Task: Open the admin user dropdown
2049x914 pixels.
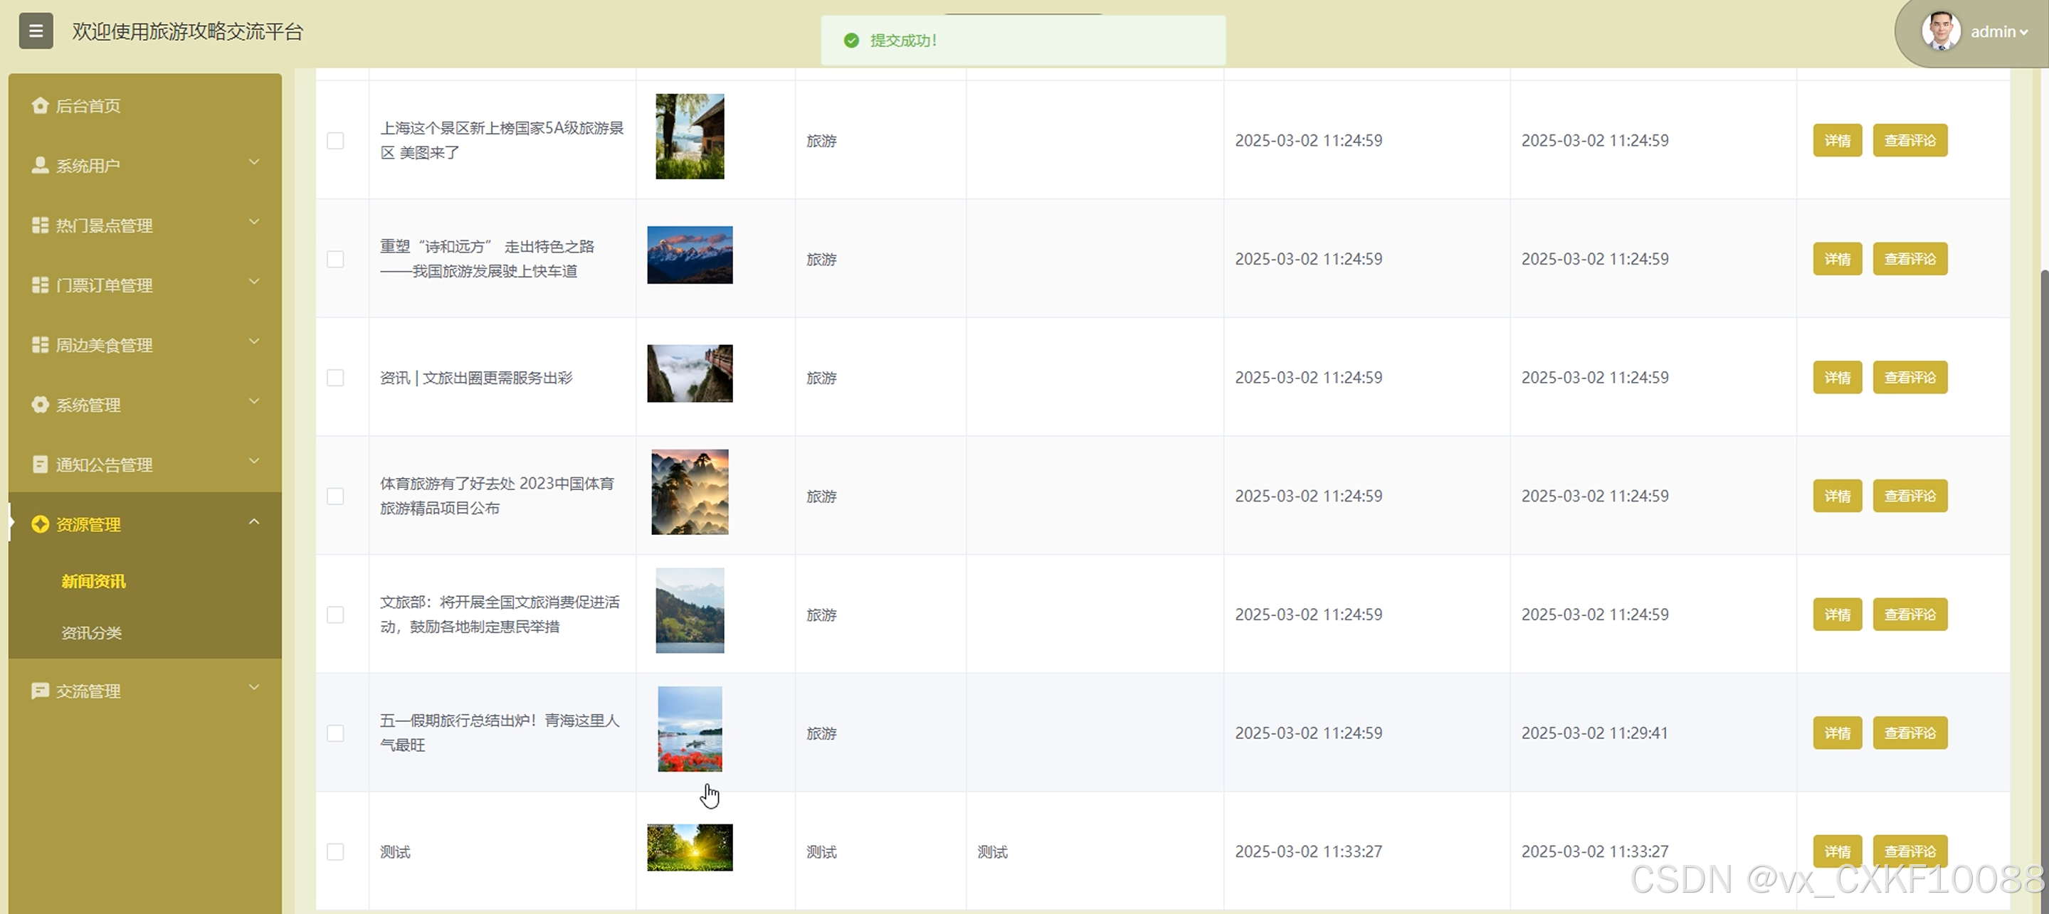Action: pos(1998,32)
